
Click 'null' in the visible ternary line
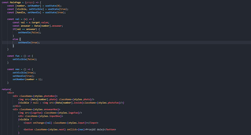pyautogui.click(x=36, y=103)
